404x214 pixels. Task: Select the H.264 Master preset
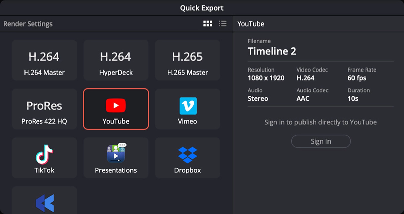click(44, 60)
